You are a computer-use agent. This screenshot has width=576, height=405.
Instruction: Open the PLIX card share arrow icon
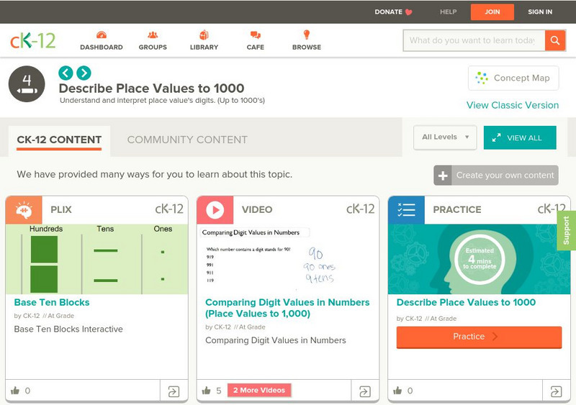(174, 391)
